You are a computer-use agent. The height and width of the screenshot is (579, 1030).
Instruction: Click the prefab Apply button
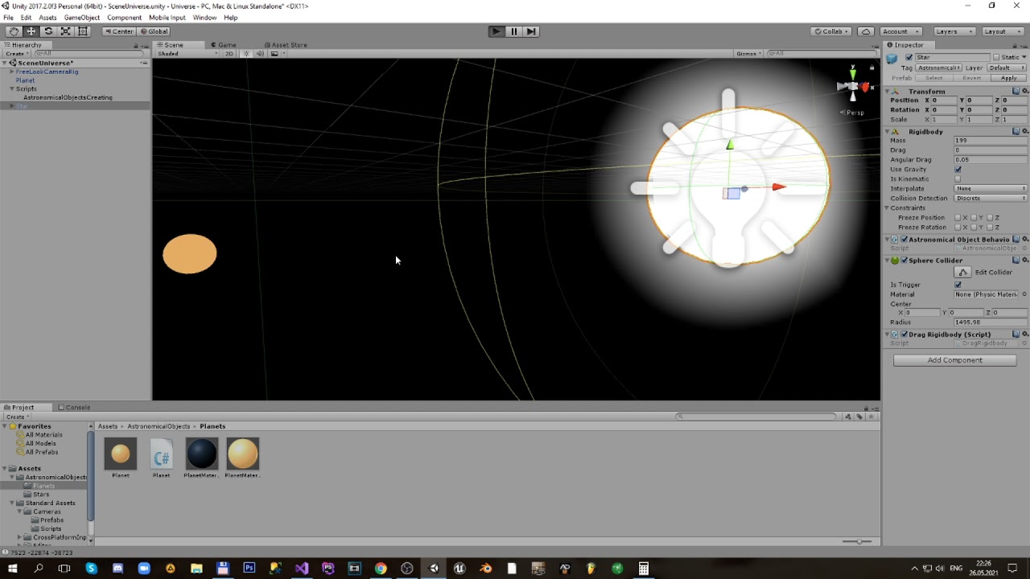pos(1008,78)
